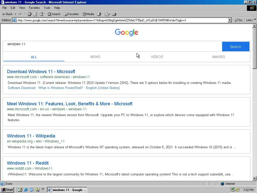This screenshot has width=257, height=193.
Task: Click the Google logo
Action: [126, 32]
